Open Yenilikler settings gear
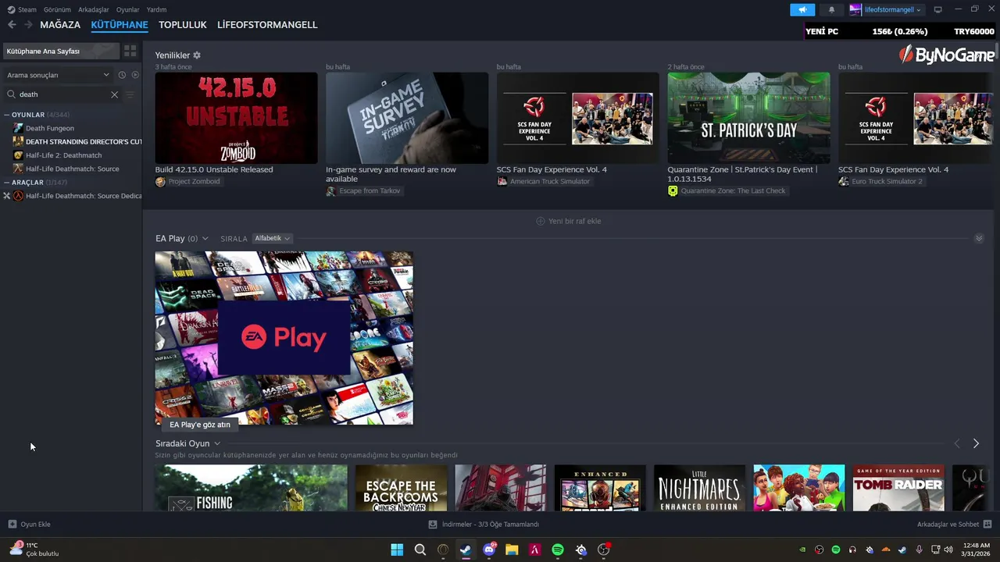This screenshot has width=1000, height=562. coord(197,55)
